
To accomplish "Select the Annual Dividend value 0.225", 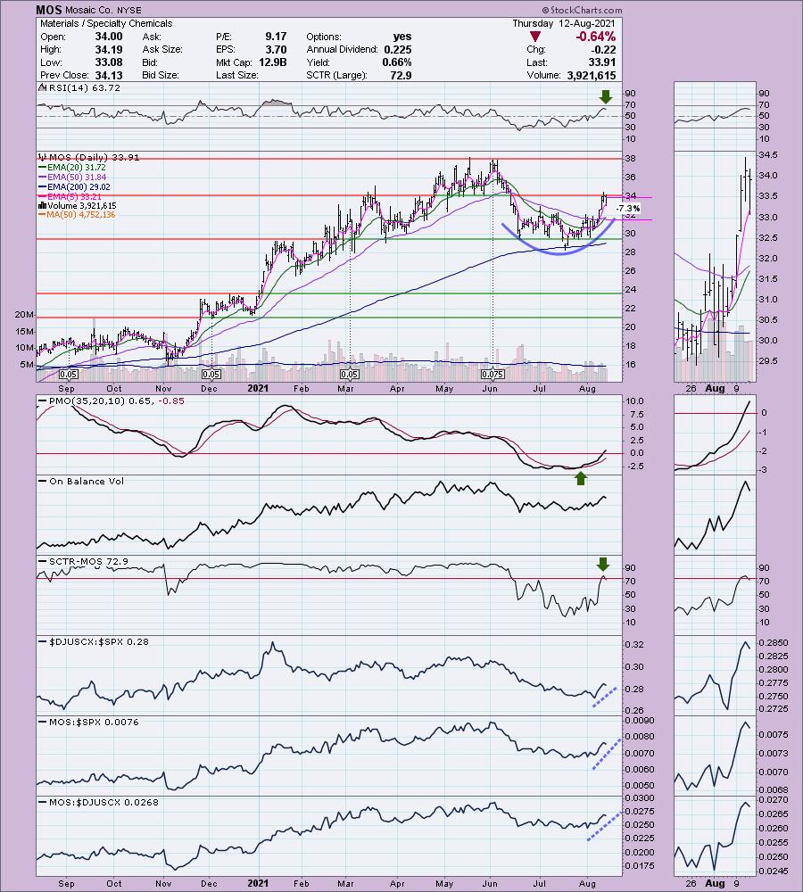I will (x=397, y=49).
